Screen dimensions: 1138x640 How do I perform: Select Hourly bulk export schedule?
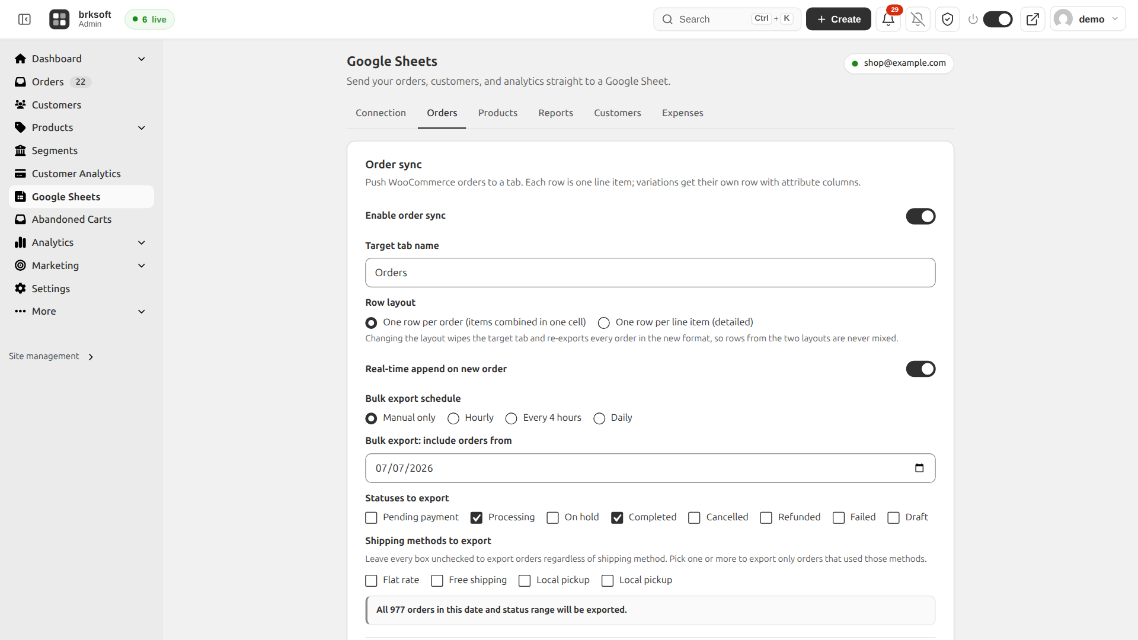453,418
